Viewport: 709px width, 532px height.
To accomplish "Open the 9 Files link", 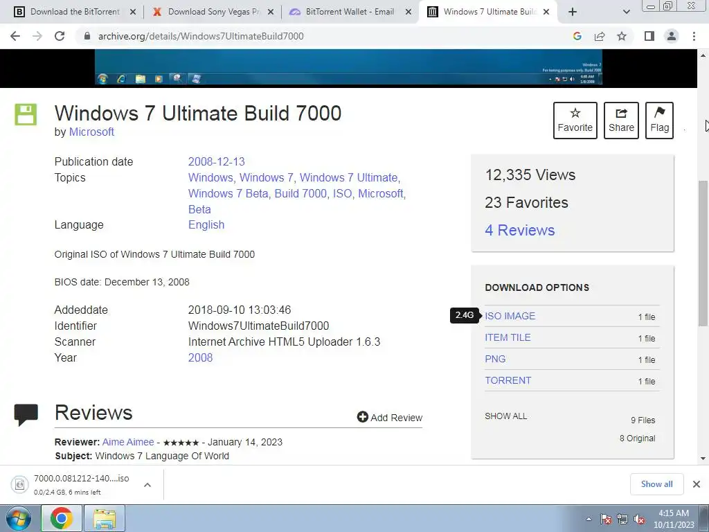I will (x=643, y=420).
